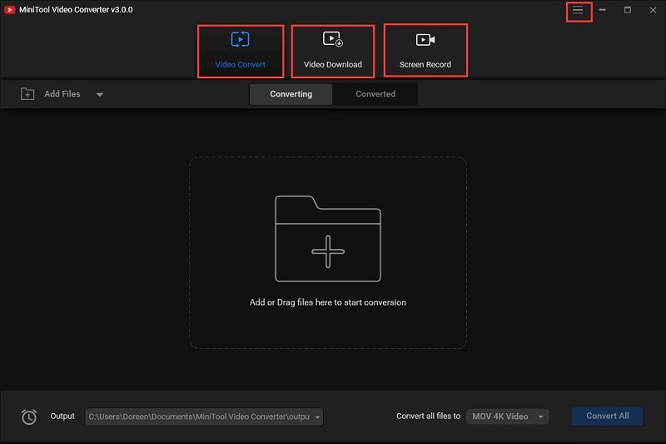666x444 pixels.
Task: Click the alarm clock icon beside Output
Action: pos(29,417)
